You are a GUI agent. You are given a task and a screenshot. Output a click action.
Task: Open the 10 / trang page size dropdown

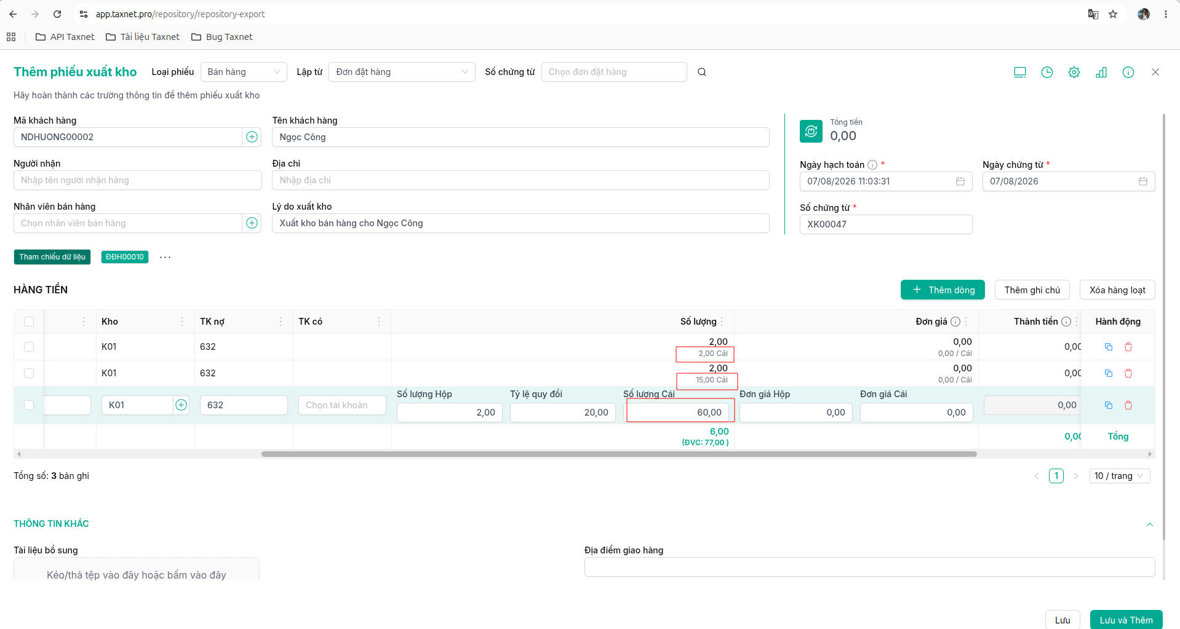point(1120,476)
